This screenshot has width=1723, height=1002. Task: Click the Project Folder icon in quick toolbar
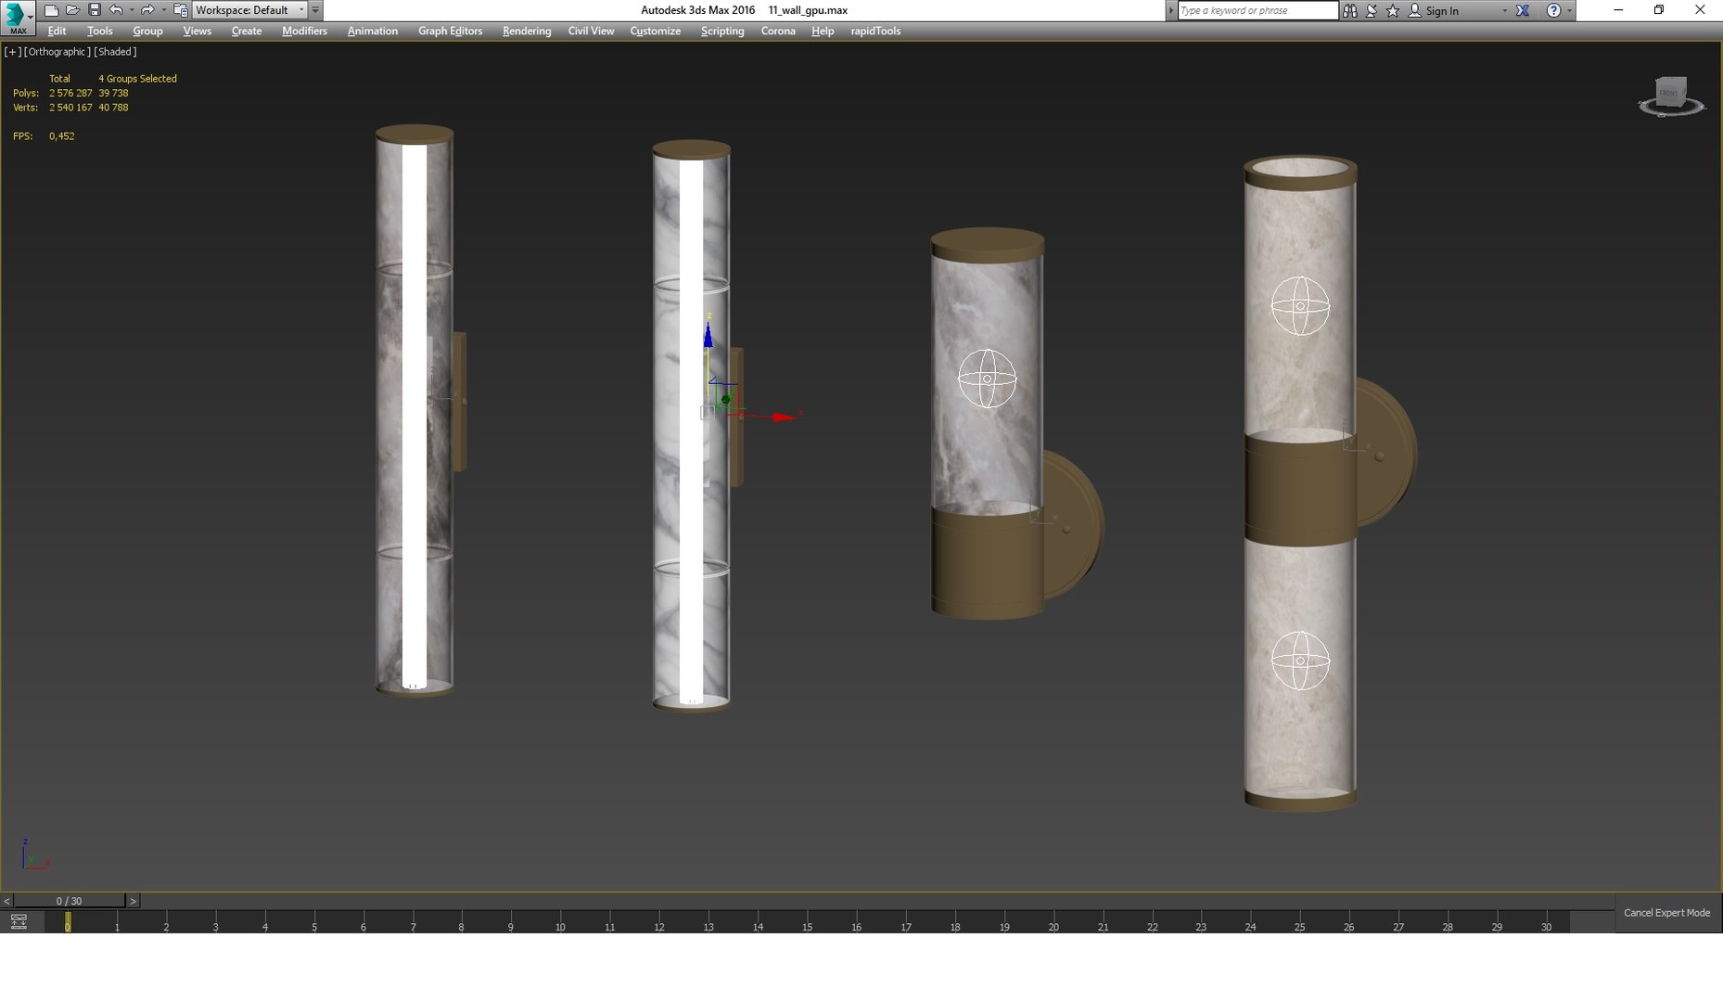[181, 10]
